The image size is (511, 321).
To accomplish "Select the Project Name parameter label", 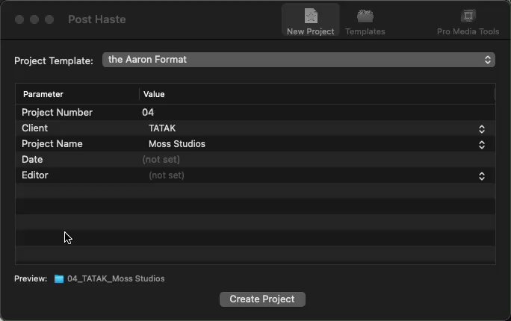I will click(x=52, y=144).
